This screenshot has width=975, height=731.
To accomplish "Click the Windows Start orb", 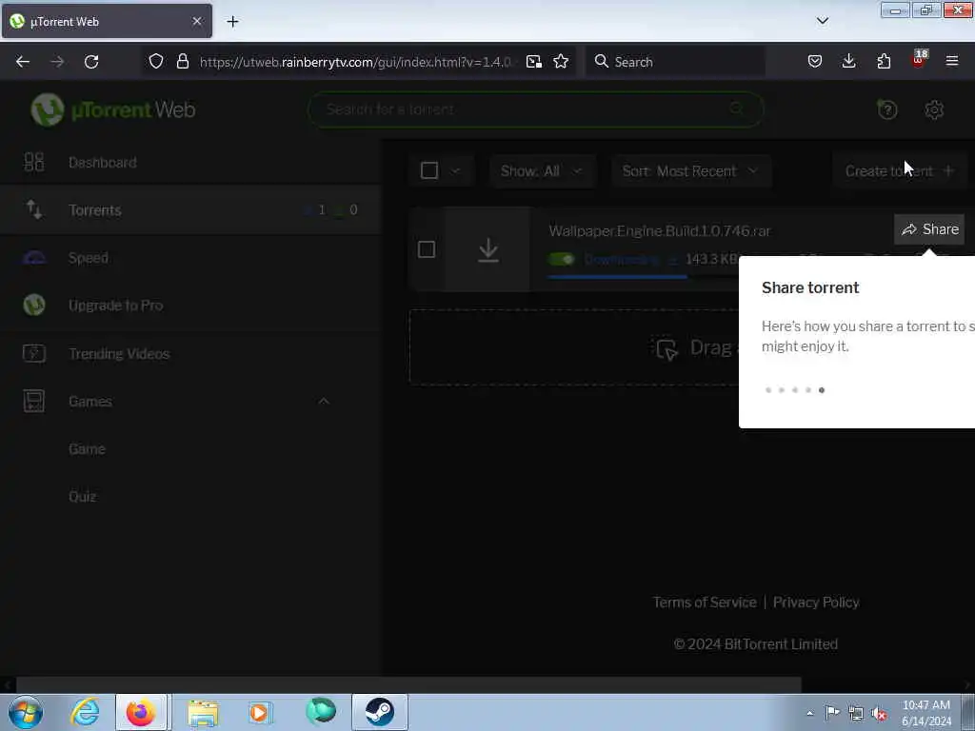I will click(26, 712).
